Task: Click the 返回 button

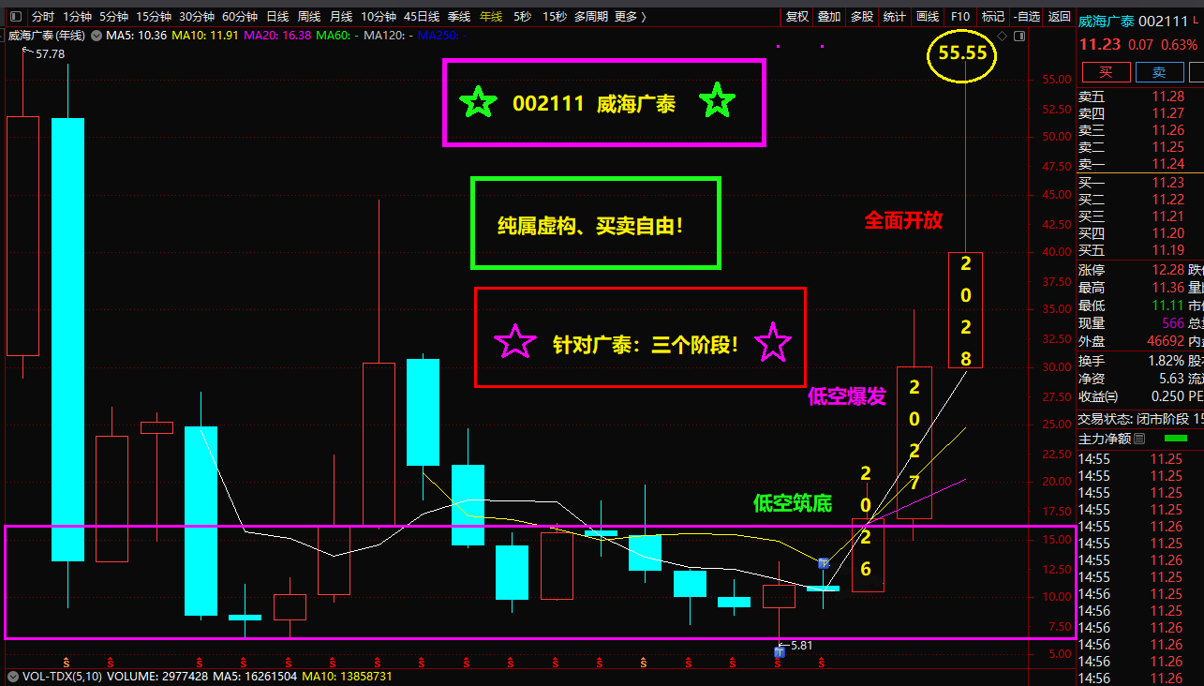Action: (1059, 17)
